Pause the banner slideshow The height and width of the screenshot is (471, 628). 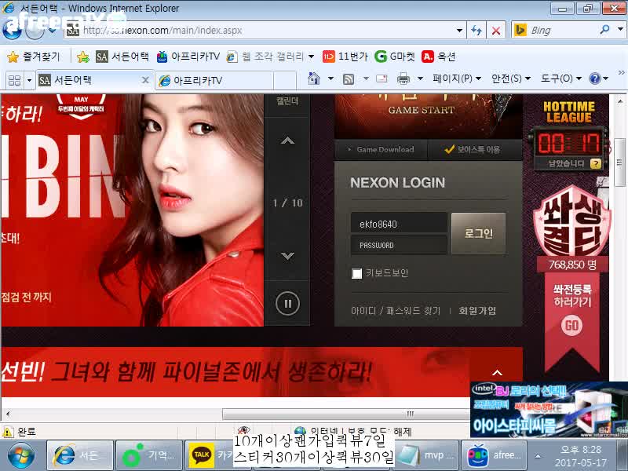click(287, 303)
